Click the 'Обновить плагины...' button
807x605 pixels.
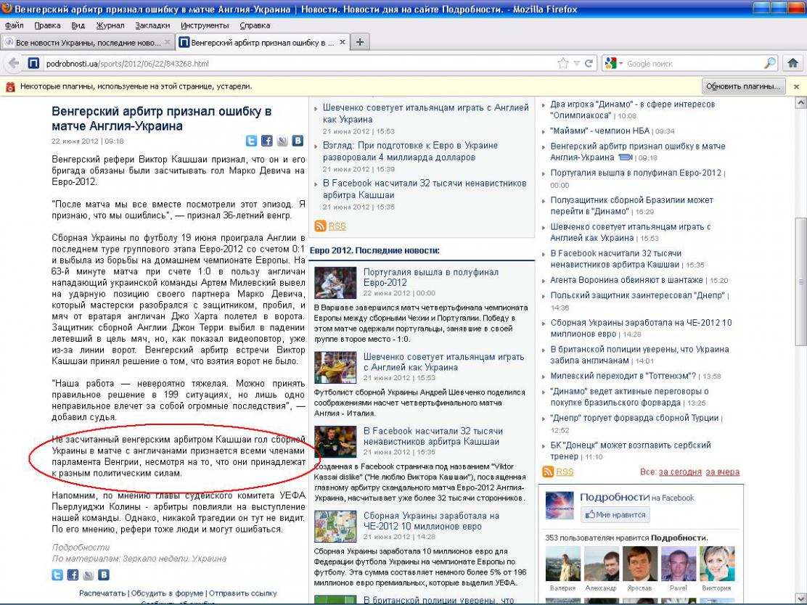[743, 86]
